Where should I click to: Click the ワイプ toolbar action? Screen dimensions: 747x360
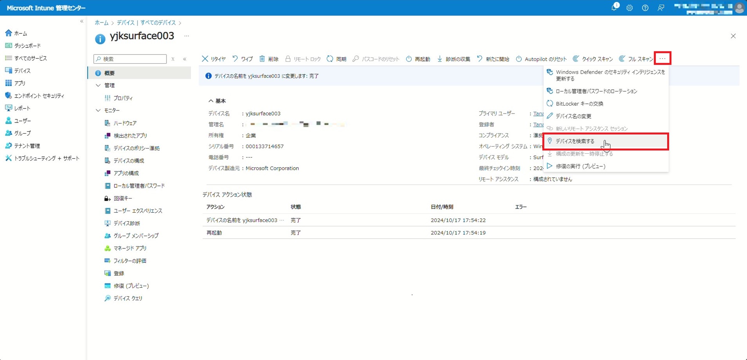242,59
